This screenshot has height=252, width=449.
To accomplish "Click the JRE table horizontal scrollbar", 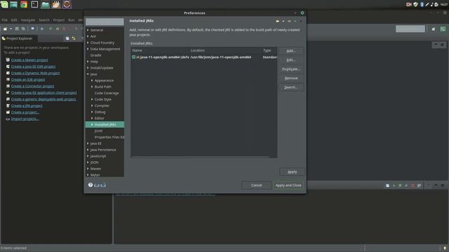I will [200, 157].
